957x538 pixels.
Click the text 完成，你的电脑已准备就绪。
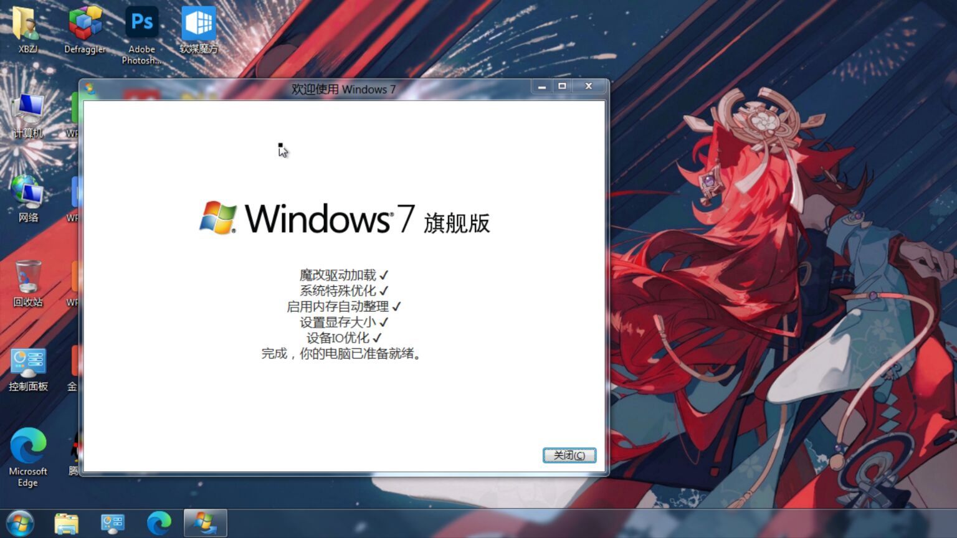click(342, 354)
